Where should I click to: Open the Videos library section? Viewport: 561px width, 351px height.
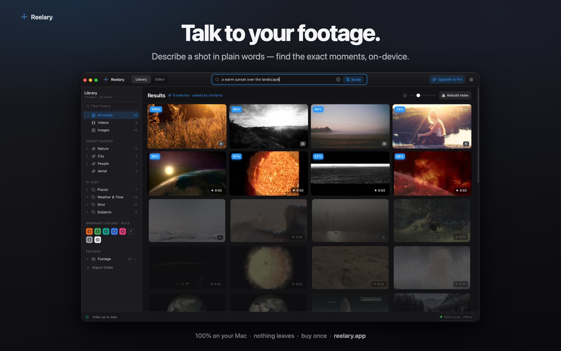[x=111, y=123]
